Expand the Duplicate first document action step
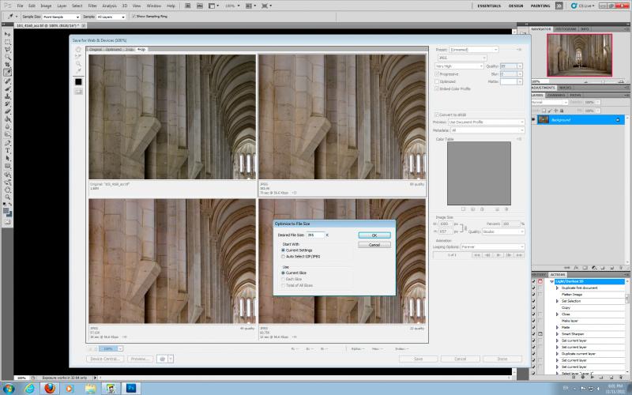The height and width of the screenshot is (395, 632). [x=558, y=288]
